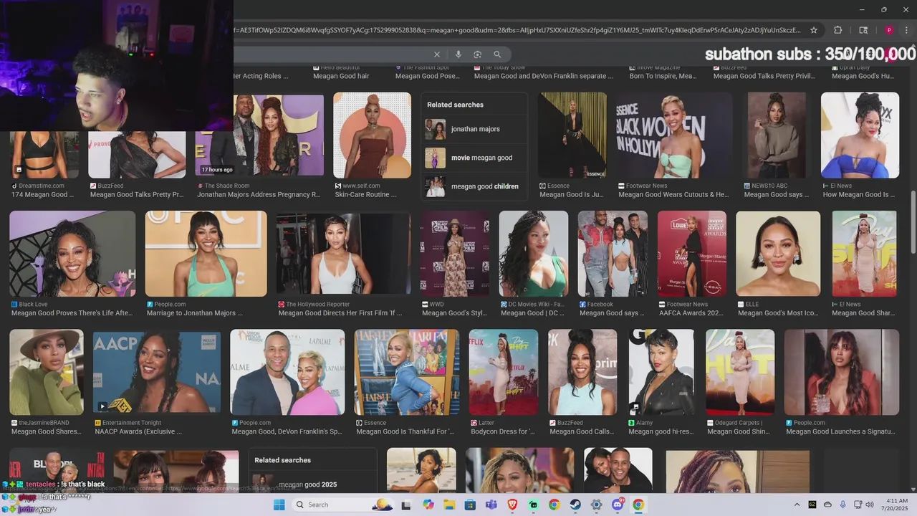Open WWD 'Meagan Good's Styl...' image
This screenshot has width=917, height=516.
pyautogui.click(x=455, y=254)
